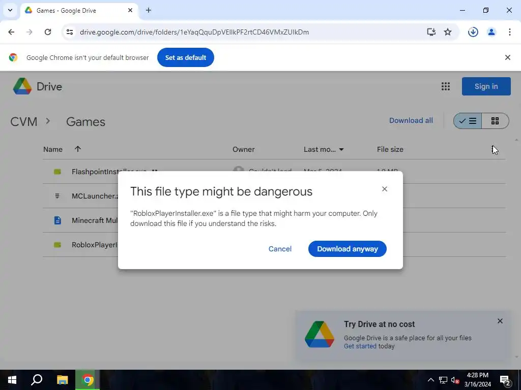The image size is (521, 390).
Task: Open the Chrome tab search dropdown
Action: click(x=10, y=10)
